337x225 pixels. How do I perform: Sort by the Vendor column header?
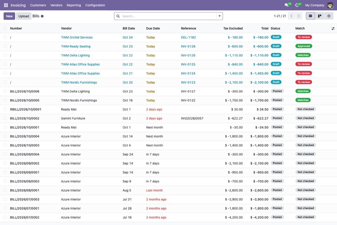click(66, 29)
